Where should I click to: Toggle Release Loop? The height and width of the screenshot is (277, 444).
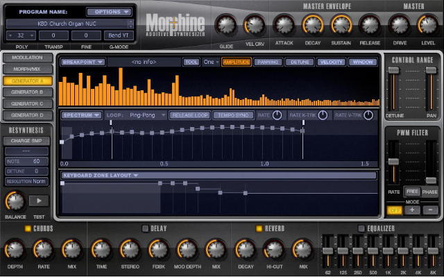[189, 115]
